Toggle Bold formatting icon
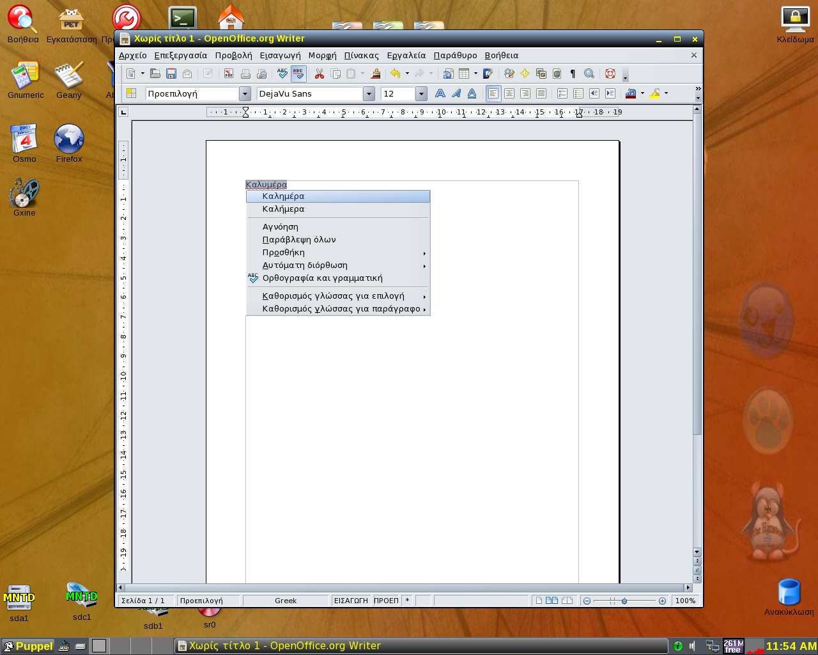 [x=440, y=93]
